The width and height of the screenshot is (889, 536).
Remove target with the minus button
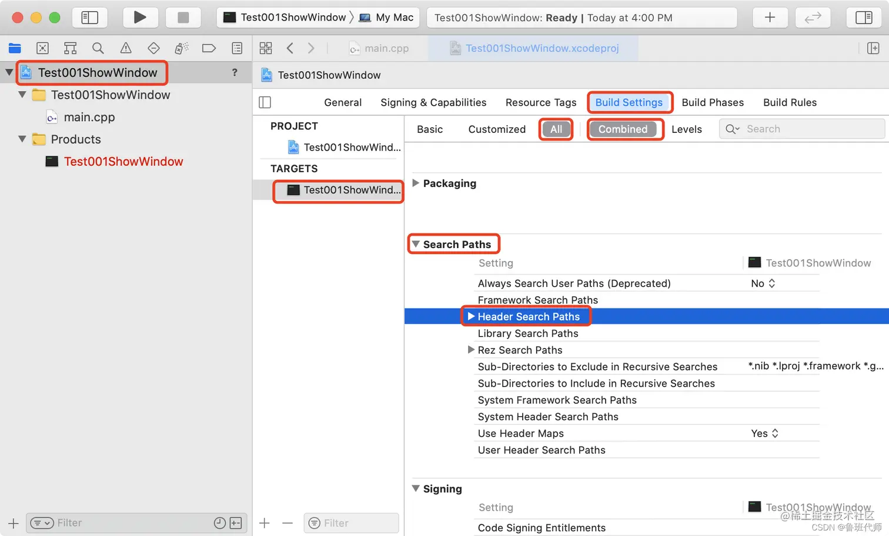pos(288,523)
